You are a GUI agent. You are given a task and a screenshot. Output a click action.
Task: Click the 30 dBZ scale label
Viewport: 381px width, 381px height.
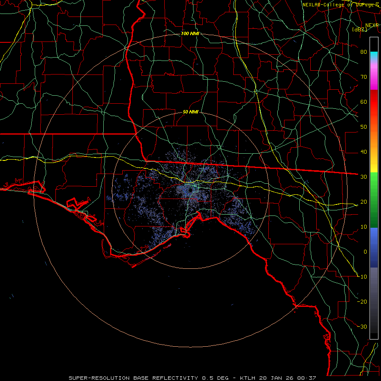pyautogui.click(x=364, y=177)
